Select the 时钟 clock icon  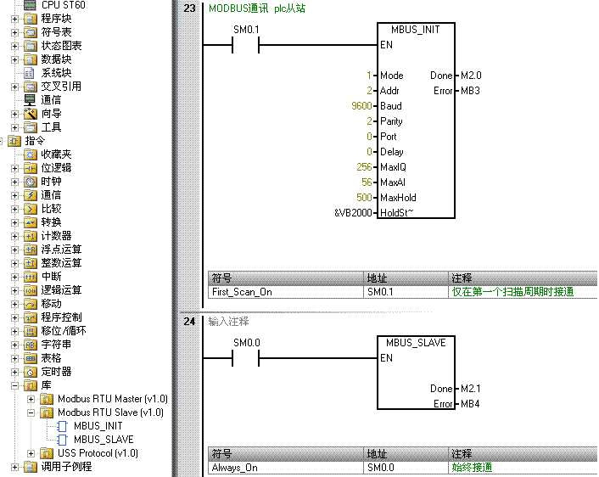[x=31, y=182]
